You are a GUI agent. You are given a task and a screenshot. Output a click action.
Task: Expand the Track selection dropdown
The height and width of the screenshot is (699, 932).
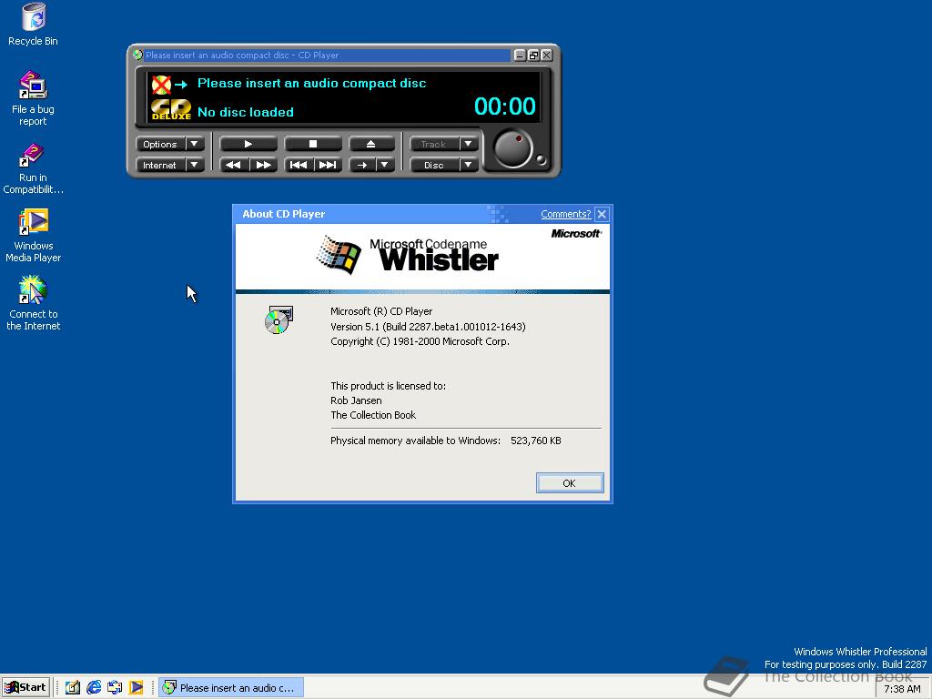click(x=468, y=144)
